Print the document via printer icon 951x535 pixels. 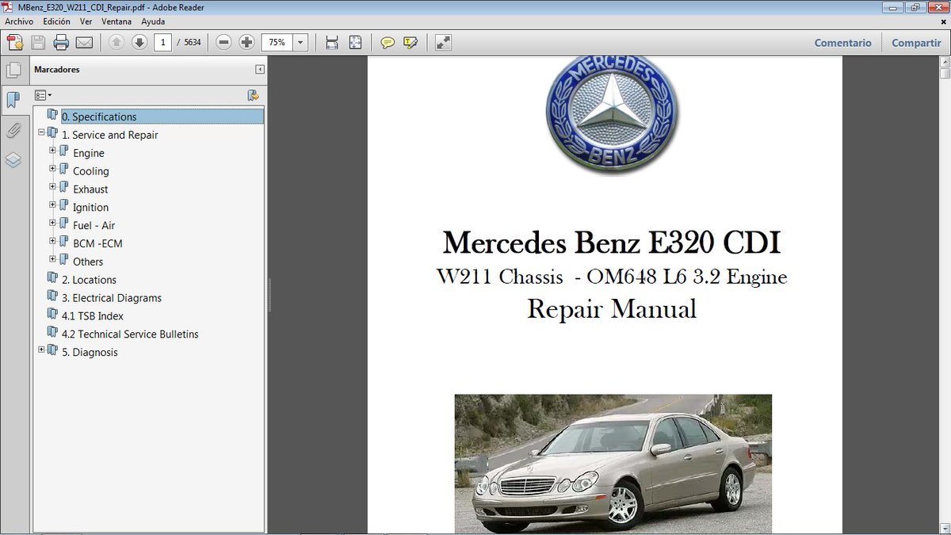pos(61,43)
